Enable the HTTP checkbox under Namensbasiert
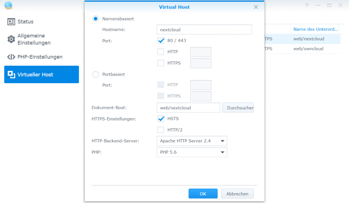Viewport: 349px width, 203px height. [x=161, y=52]
